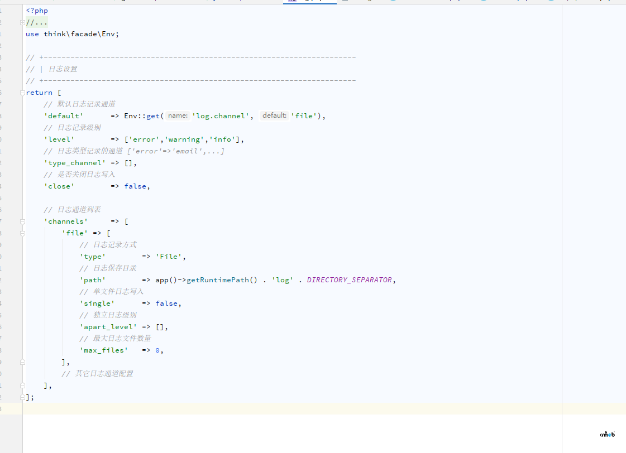Viewport: 626px width, 453px height.
Task: Fold the 'file' array using gutter marker
Action: click(22, 233)
